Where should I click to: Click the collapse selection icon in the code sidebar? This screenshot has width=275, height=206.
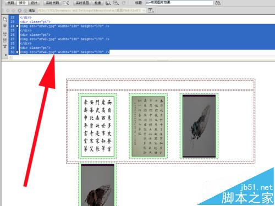5,40
